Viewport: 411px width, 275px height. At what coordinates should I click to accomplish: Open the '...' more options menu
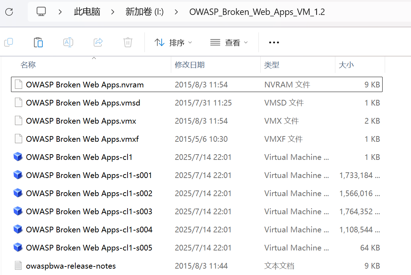click(274, 42)
